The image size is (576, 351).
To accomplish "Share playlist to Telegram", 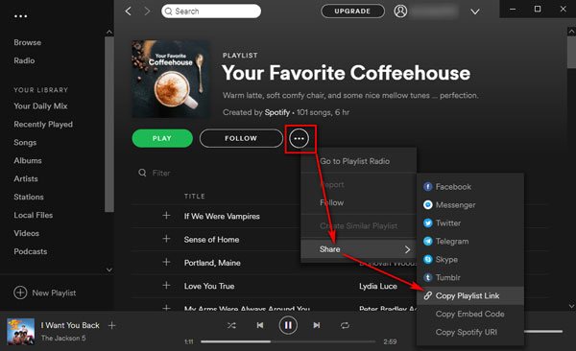I will 470,242.
